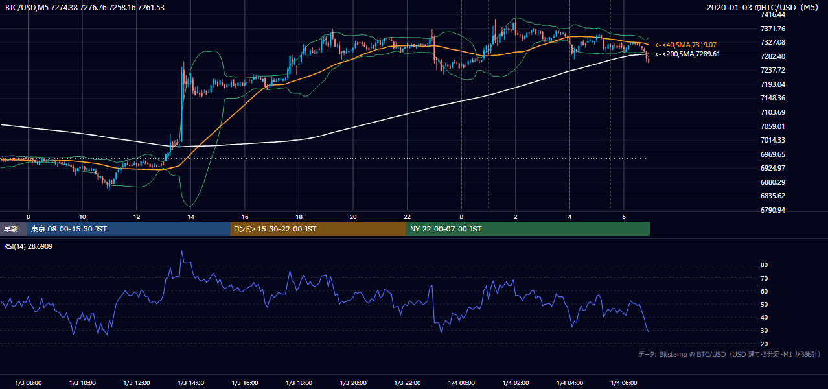This screenshot has height=389, width=828.
Task: Click bottom time label 1/3 08:00
Action: coord(28,383)
